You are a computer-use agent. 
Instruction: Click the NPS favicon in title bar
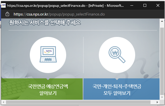[x=3, y=5]
